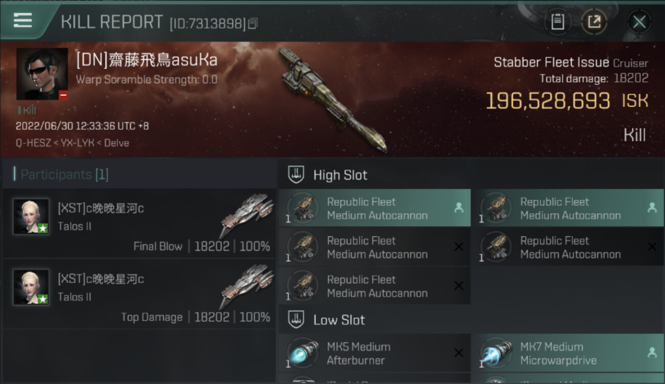Click the Q-HESZ location link
The height and width of the screenshot is (384, 665).
tap(32, 143)
